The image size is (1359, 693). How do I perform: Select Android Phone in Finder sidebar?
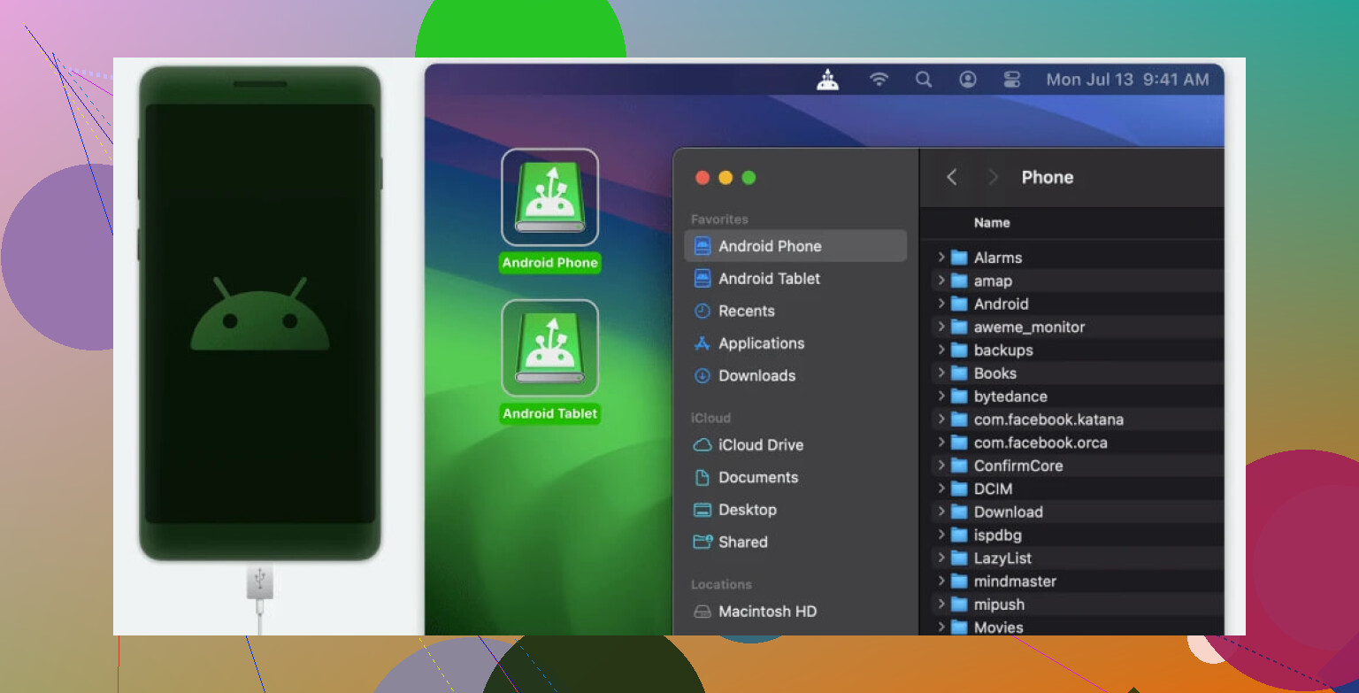tap(795, 246)
